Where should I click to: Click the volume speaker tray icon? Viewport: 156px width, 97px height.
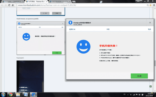click(x=140, y=95)
